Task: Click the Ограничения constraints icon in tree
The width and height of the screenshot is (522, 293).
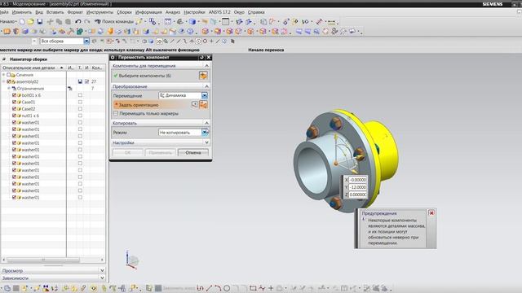Action: tap(14, 89)
